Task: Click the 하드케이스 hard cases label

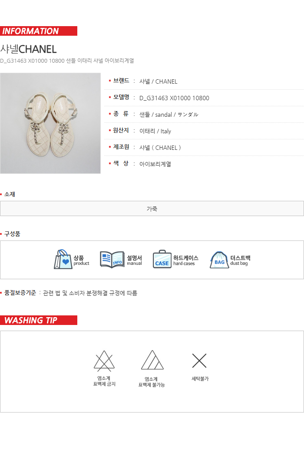Action: (x=185, y=261)
